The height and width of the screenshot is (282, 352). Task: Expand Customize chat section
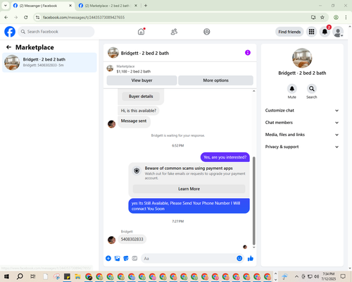pos(302,111)
